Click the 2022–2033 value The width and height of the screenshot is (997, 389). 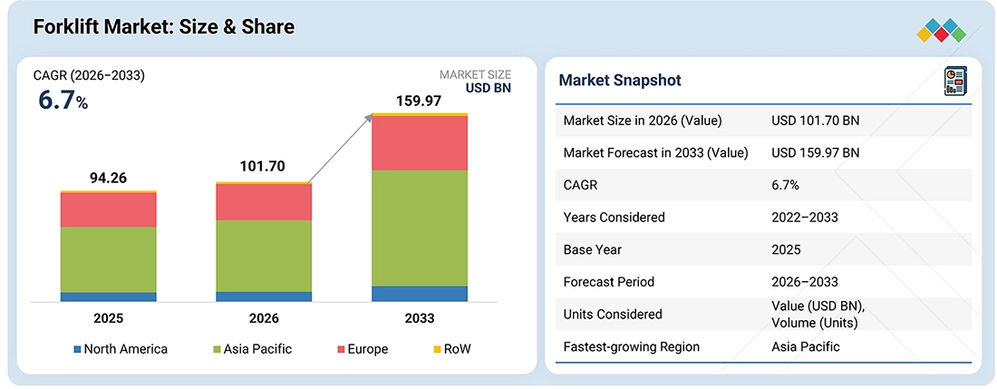point(805,218)
